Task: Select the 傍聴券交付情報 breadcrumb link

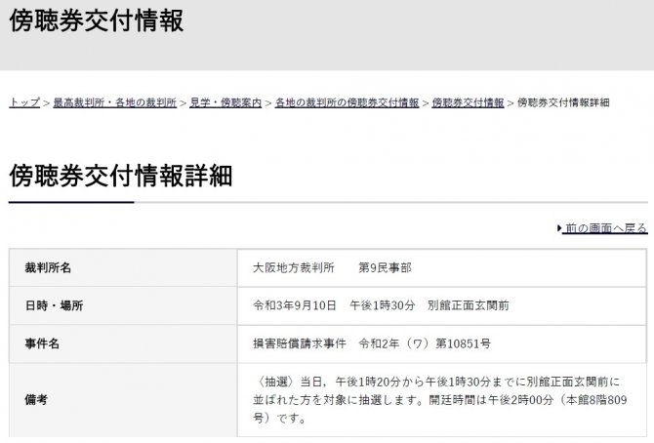Action: 469,102
